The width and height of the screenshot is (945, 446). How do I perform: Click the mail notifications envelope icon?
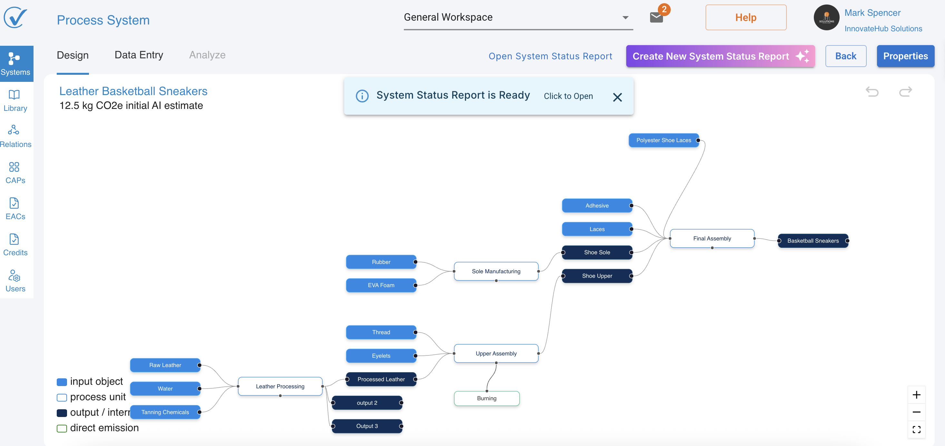(x=656, y=17)
